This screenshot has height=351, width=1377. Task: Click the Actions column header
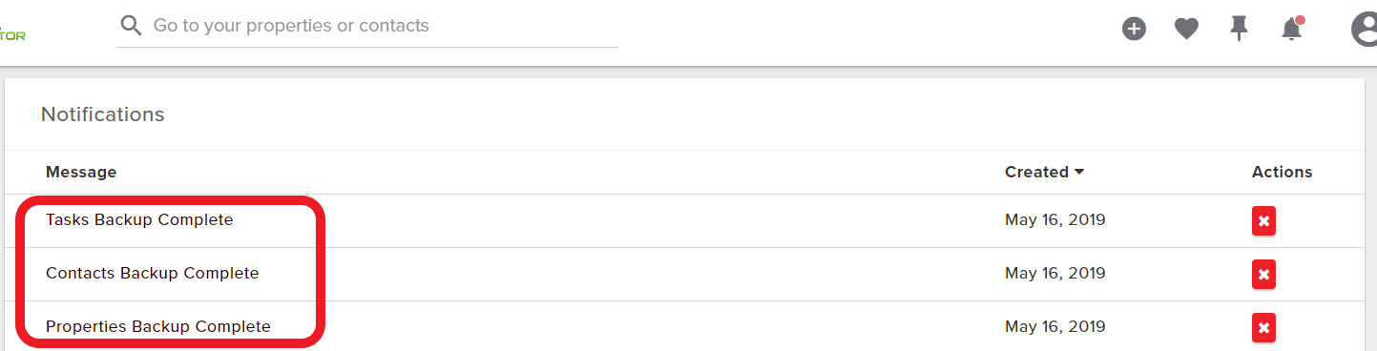[x=1282, y=173]
